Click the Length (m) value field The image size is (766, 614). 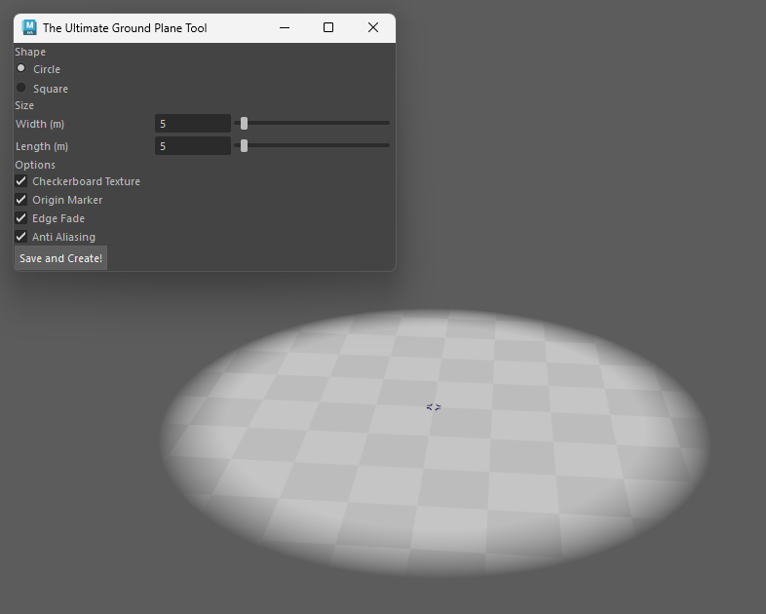(192, 146)
